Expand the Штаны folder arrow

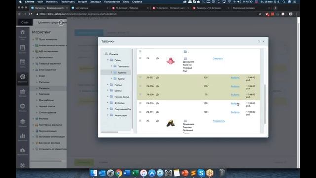click(108, 90)
